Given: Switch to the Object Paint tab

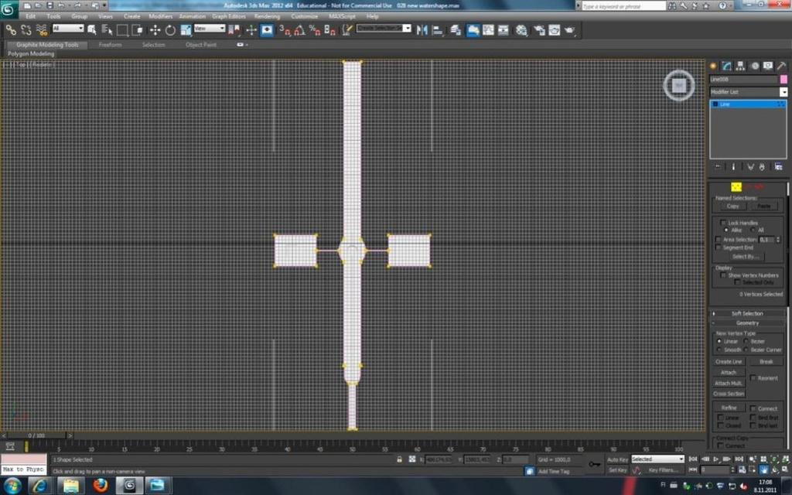Looking at the screenshot, I should tap(201, 44).
